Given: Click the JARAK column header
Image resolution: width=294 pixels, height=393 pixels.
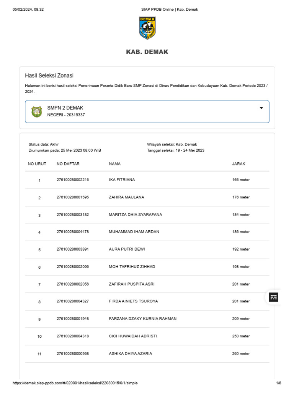Looking at the screenshot, I should coord(238,164).
